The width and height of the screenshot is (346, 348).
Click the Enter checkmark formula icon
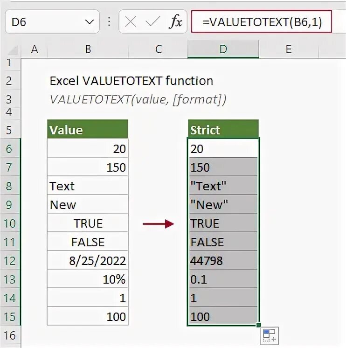153,22
